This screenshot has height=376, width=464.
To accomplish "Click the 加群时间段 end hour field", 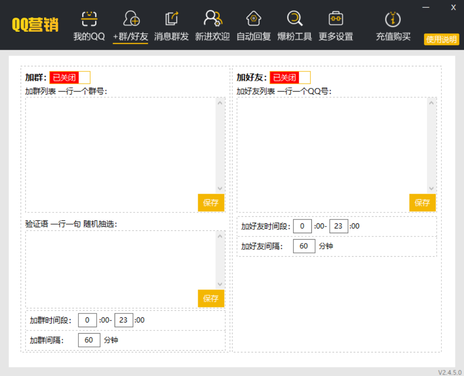I will (124, 320).
